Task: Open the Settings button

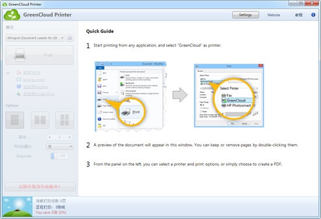Action: (246, 15)
